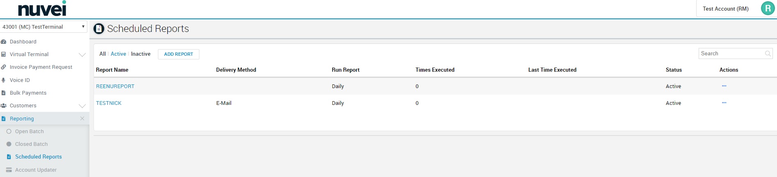Screen dimensions: 777x177
Task: Click the search magnifier icon
Action: [x=768, y=54]
